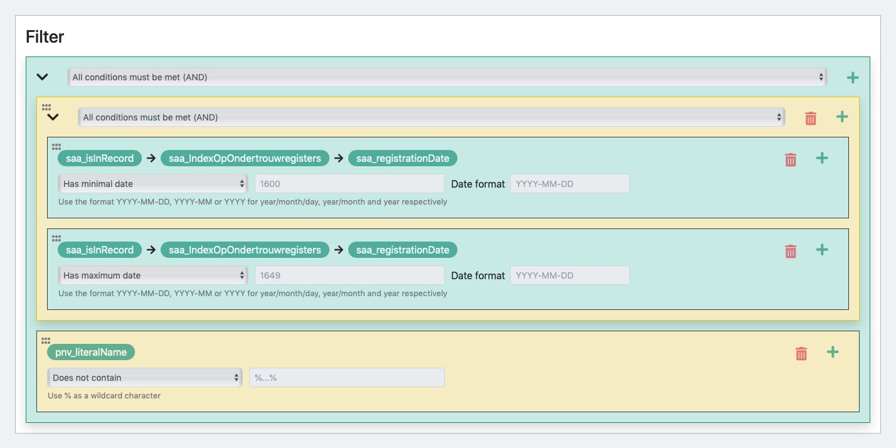Open the outer 'All conditions must be met' dropdown
The width and height of the screenshot is (896, 448).
[x=447, y=77]
